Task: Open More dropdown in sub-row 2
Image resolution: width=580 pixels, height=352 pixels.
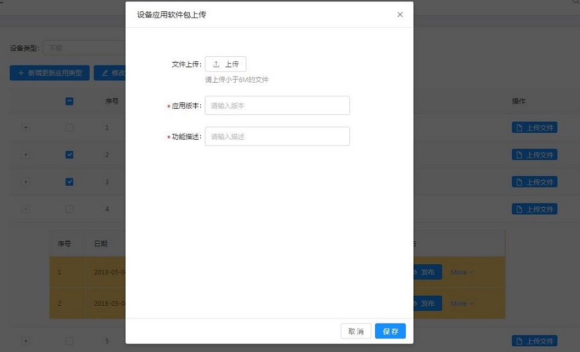Action: pyautogui.click(x=462, y=303)
